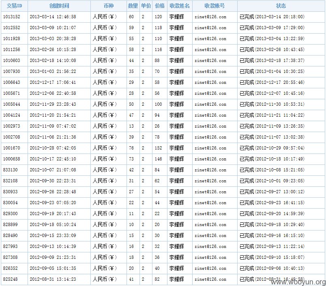Click the 收款账号 column header
The height and width of the screenshot is (286, 326).
pos(214,6)
